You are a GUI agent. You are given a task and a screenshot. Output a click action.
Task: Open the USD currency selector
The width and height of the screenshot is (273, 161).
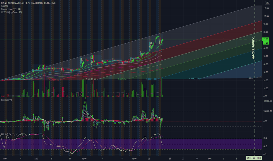(x=267, y=3)
